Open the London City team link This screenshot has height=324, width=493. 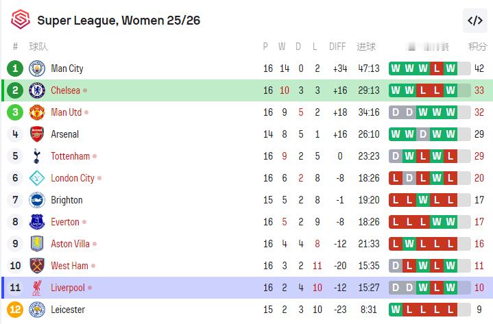pyautogui.click(x=73, y=178)
